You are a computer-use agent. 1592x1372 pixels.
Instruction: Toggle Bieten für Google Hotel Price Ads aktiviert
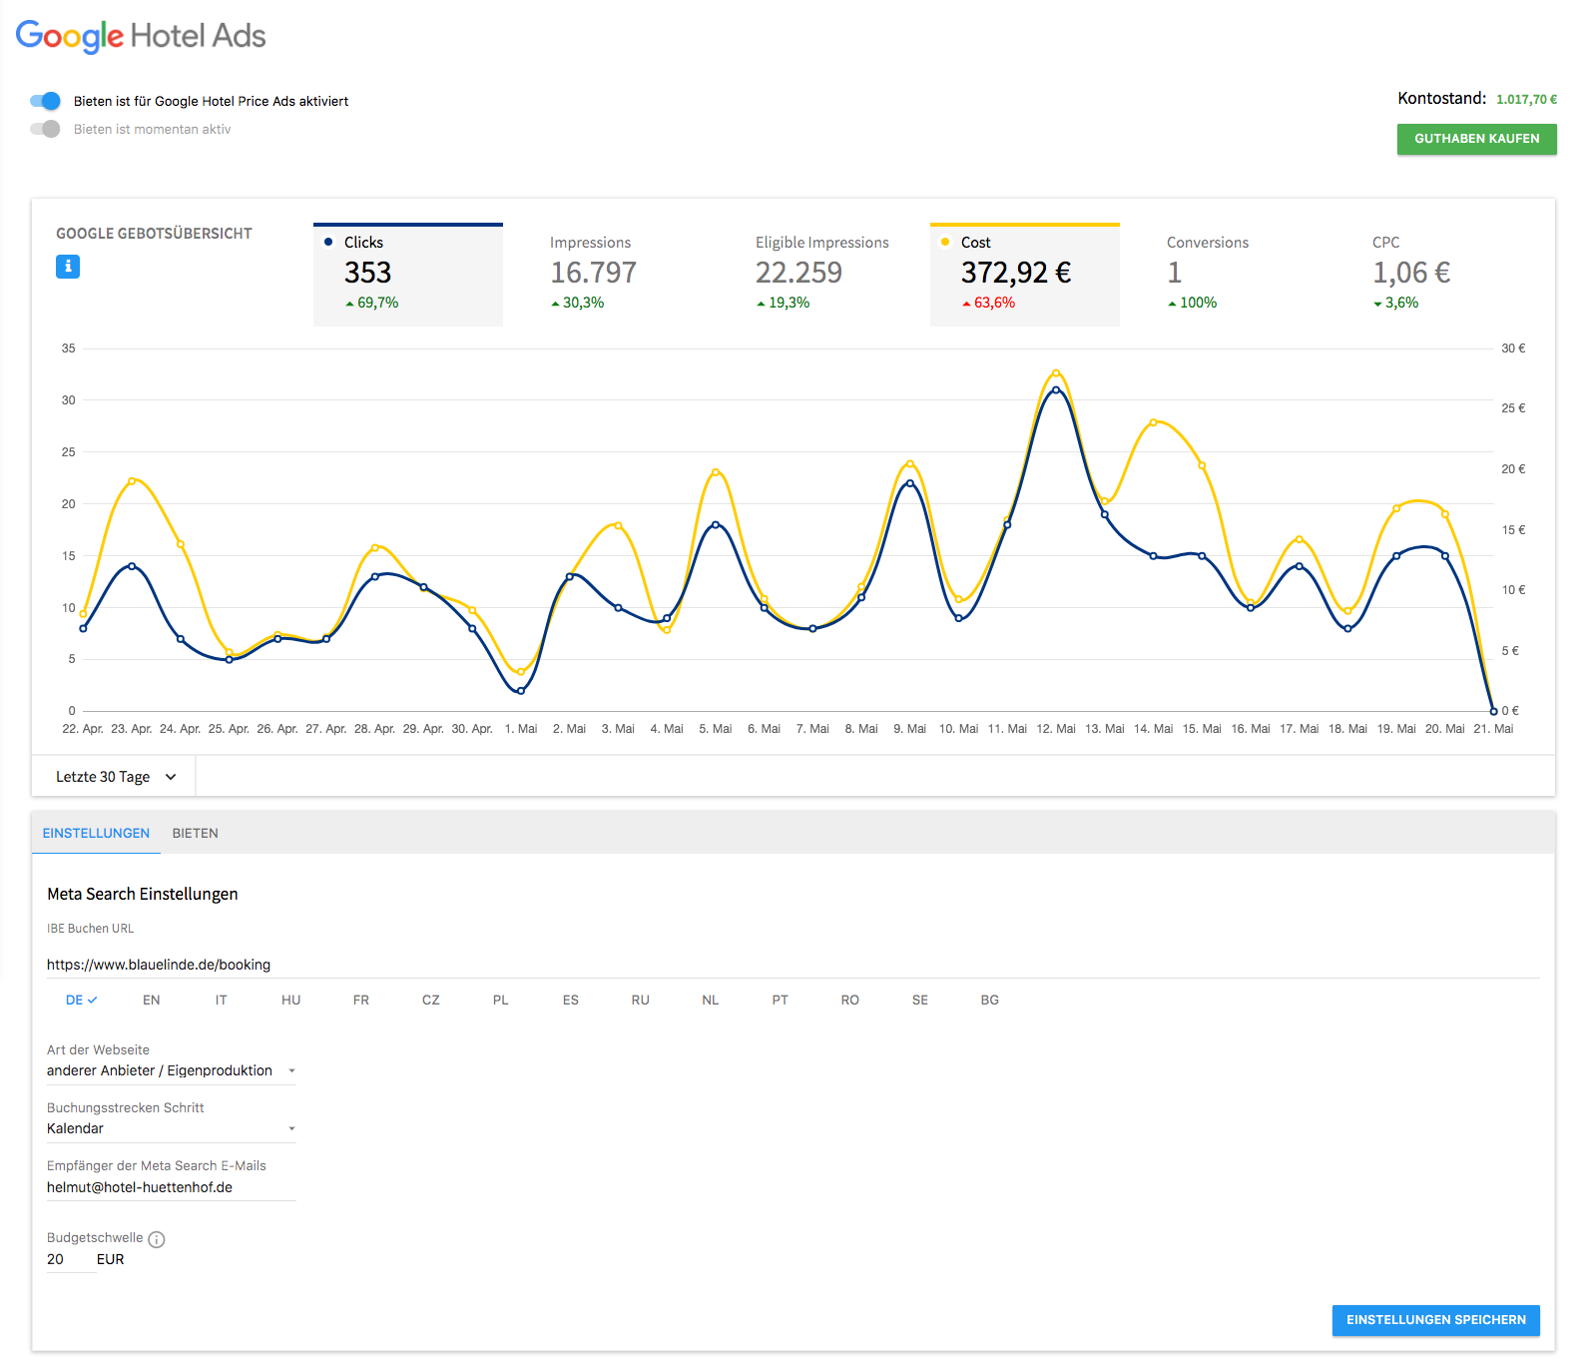[45, 101]
